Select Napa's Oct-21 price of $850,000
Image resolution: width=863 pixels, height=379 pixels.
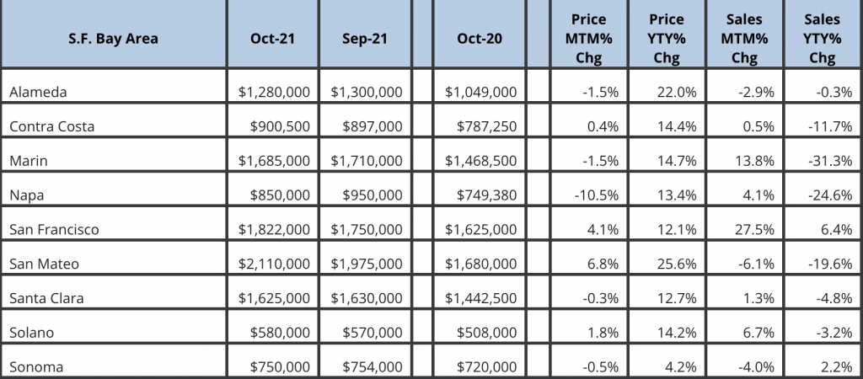pos(280,195)
